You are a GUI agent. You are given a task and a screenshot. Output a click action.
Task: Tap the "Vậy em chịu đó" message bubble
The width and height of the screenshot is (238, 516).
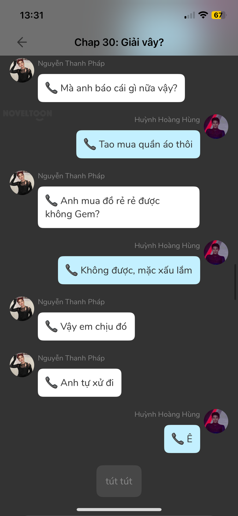tap(86, 327)
